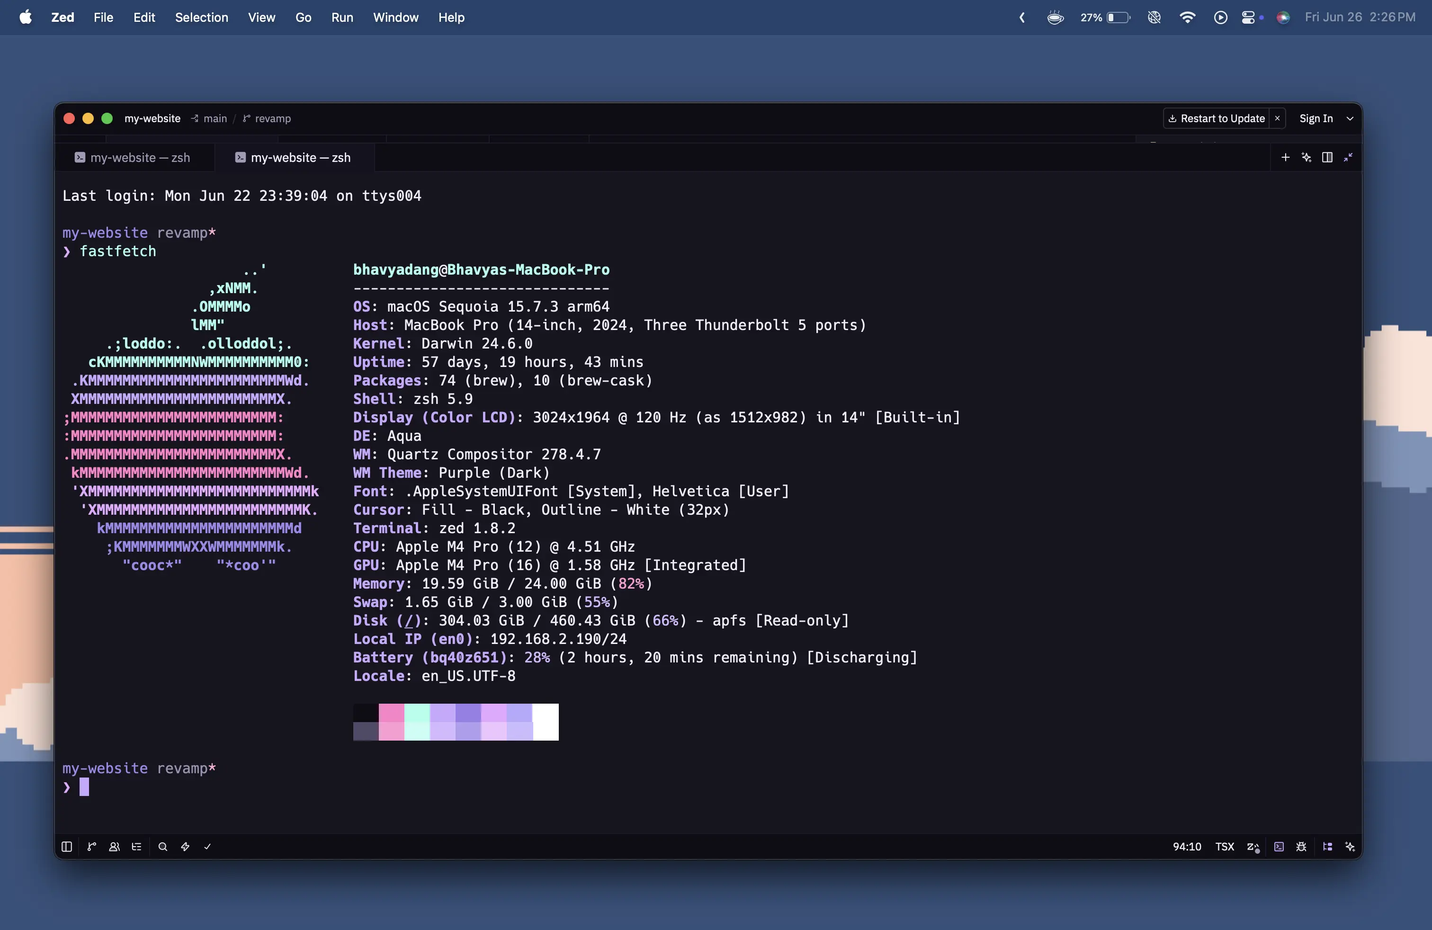Click the status bar icon between bug and sparkle
Screen dimensions: 1432x930
[1327, 846]
